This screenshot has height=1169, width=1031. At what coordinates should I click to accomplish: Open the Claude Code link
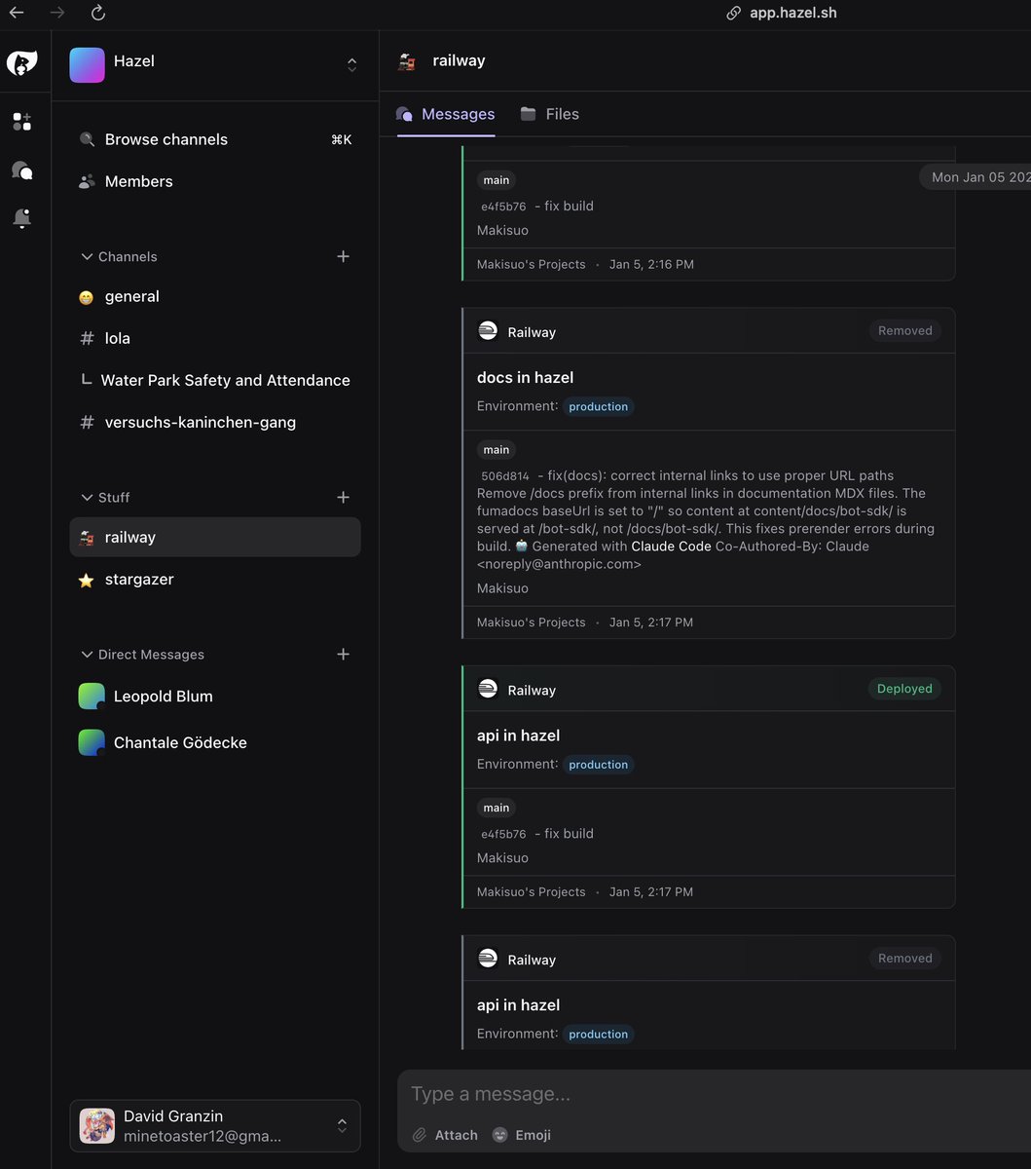[x=671, y=547]
